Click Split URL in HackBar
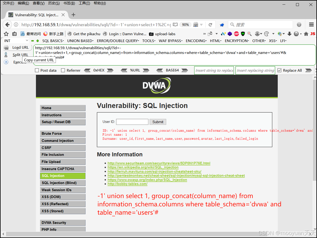This screenshot has height=238, width=317. coord(20,55)
